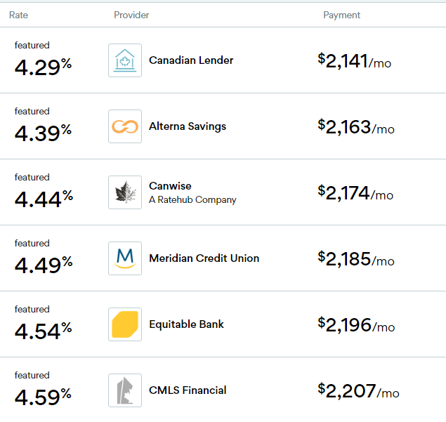The width and height of the screenshot is (446, 422).
Task: Click the Canadian Lender house logo icon
Action: pos(125,60)
